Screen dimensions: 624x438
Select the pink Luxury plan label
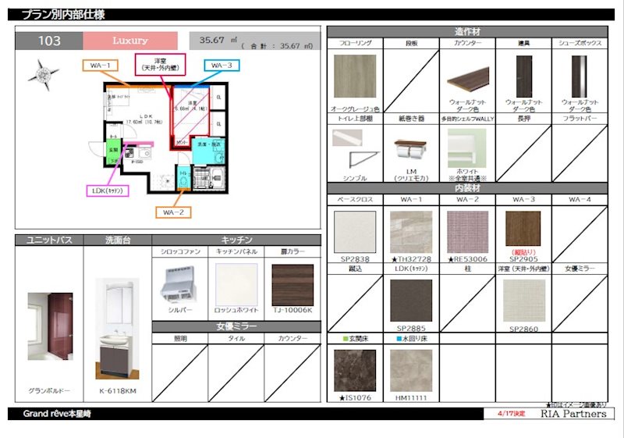(x=130, y=41)
